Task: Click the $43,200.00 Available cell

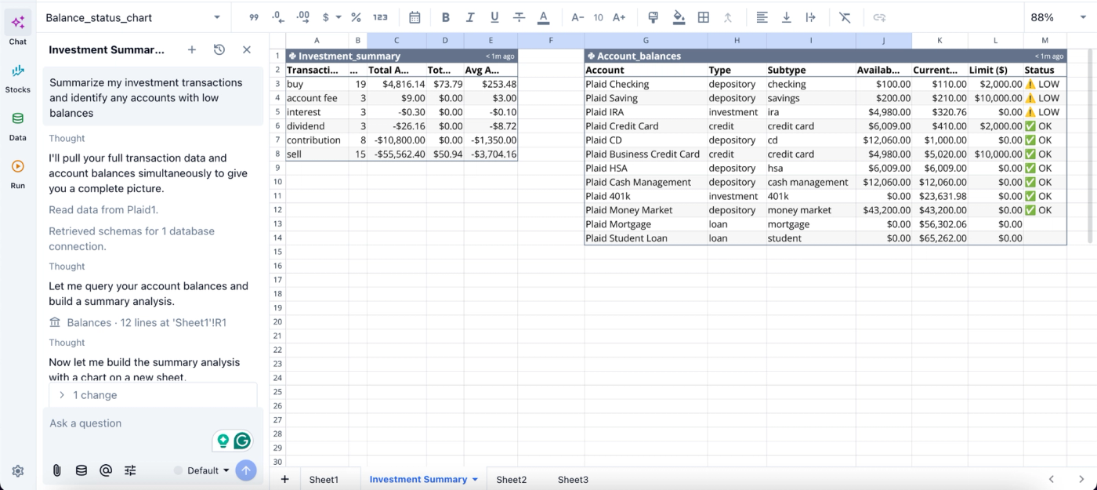Action: click(x=883, y=210)
